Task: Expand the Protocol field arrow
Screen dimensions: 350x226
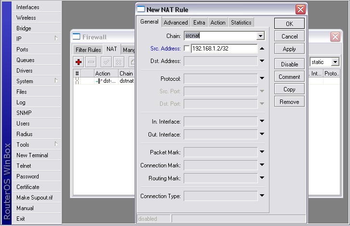Action: (x=262, y=78)
